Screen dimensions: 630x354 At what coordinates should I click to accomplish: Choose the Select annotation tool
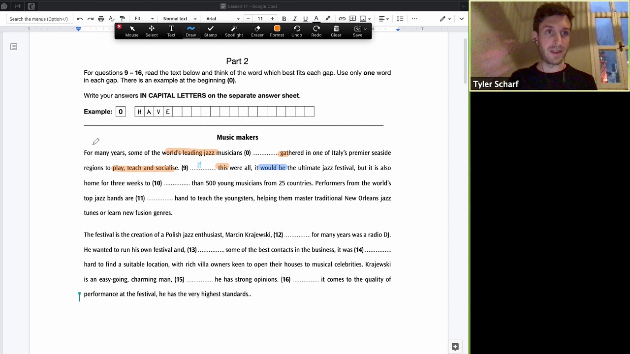(152, 31)
